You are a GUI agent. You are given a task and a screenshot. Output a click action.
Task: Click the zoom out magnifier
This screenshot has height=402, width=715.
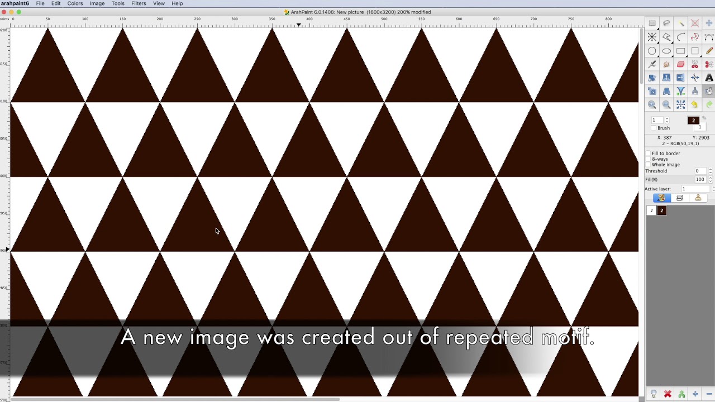(666, 104)
